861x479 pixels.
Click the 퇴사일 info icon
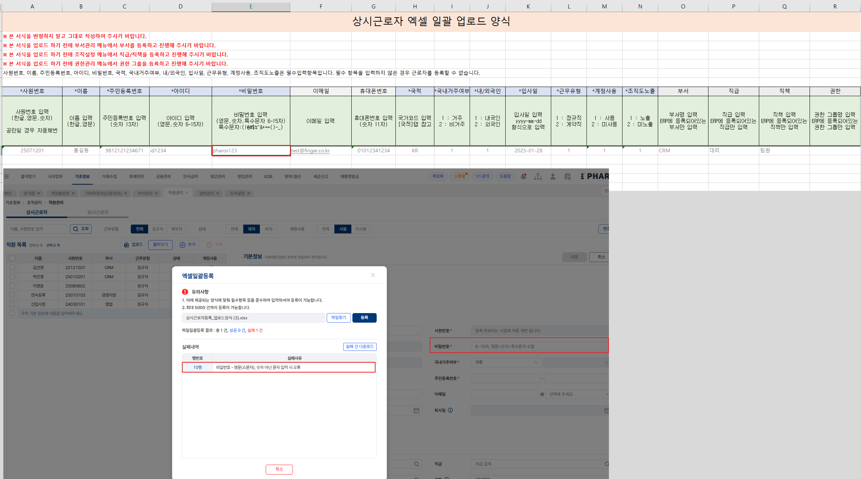coord(451,410)
